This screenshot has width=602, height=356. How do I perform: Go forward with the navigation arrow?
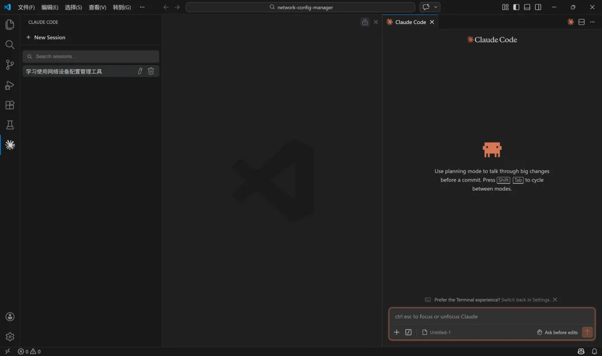click(177, 7)
